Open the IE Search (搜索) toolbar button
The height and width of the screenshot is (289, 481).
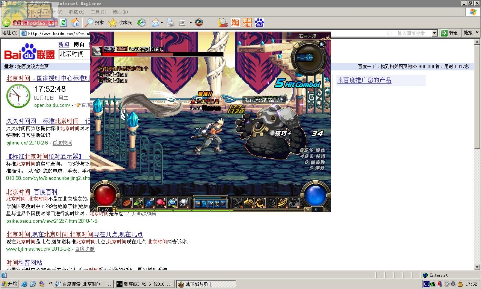[x=94, y=23]
